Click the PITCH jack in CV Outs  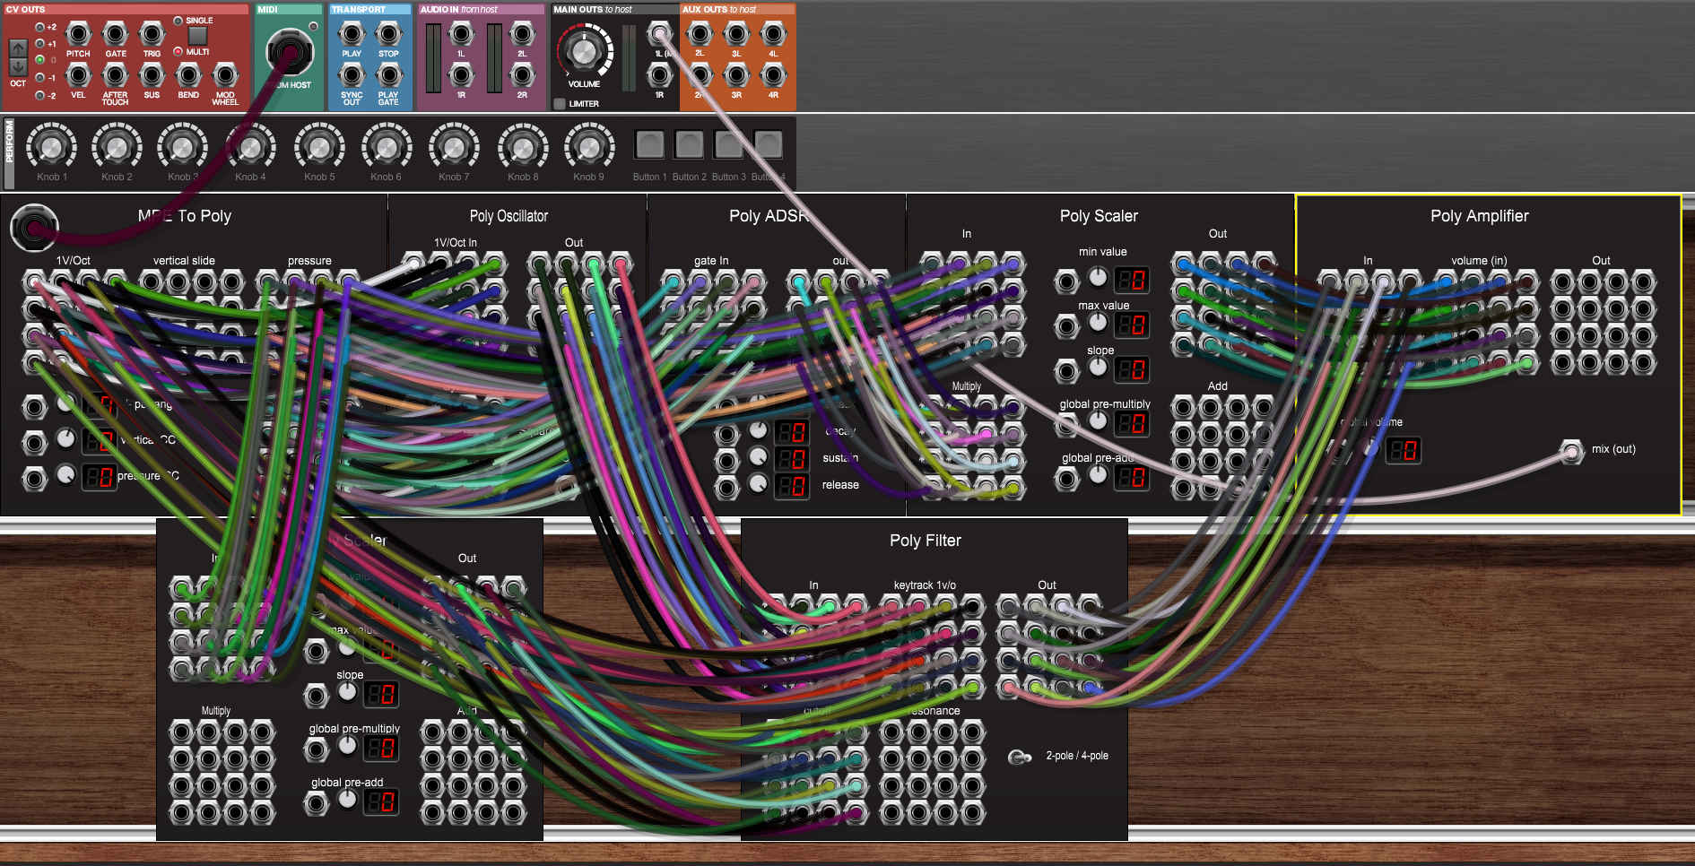79,35
